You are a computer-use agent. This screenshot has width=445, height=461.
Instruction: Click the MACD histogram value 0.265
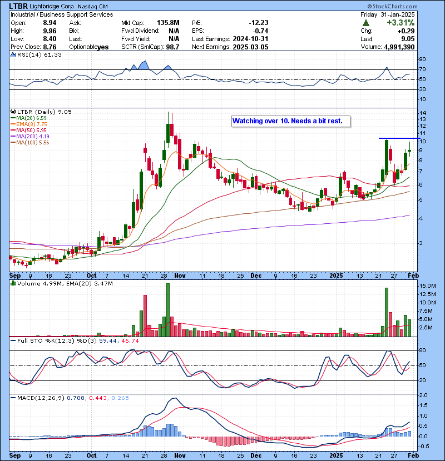(x=120, y=398)
